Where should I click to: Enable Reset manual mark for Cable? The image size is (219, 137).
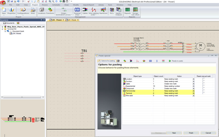click(x=203, y=84)
